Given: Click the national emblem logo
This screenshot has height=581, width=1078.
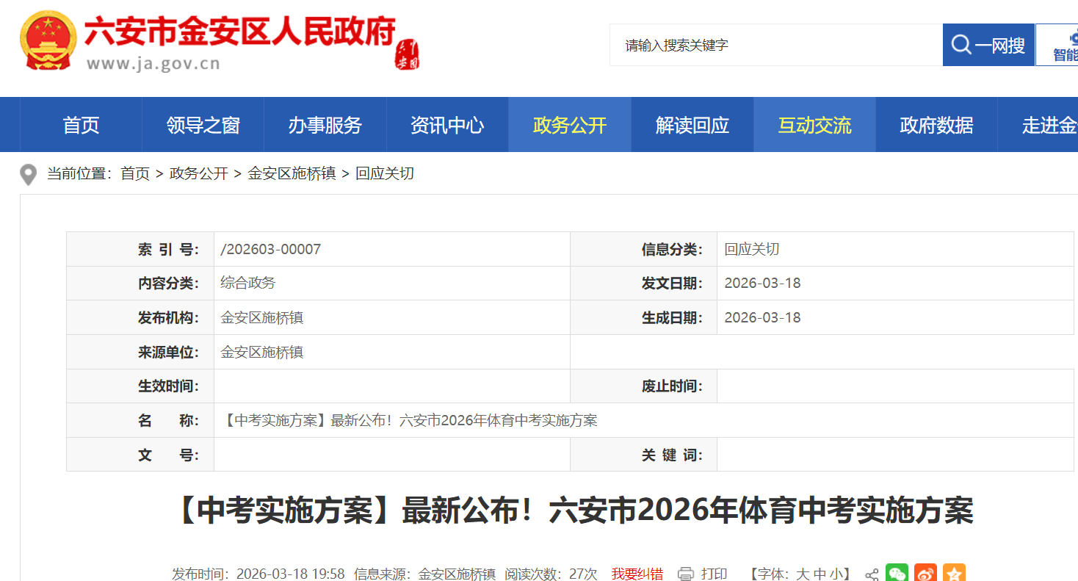Looking at the screenshot, I should click(x=48, y=41).
